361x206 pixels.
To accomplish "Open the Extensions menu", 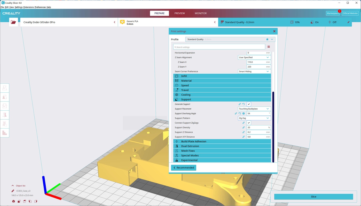I will point(28,7).
